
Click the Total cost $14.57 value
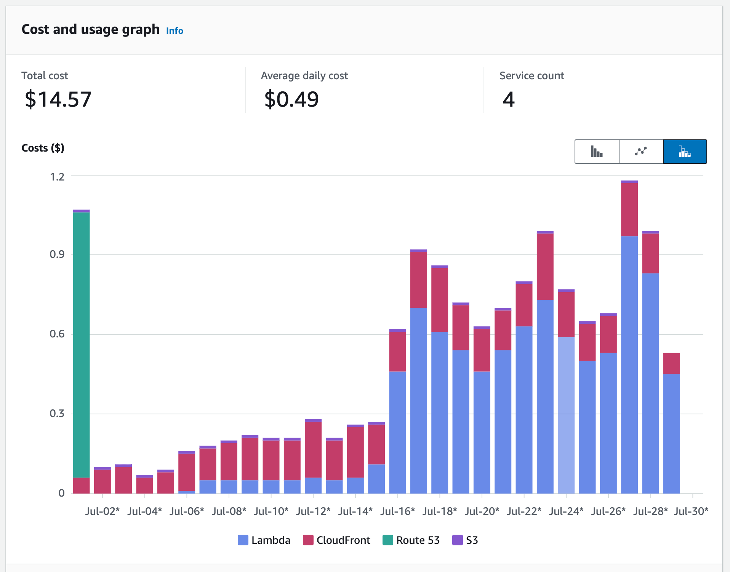tap(58, 99)
